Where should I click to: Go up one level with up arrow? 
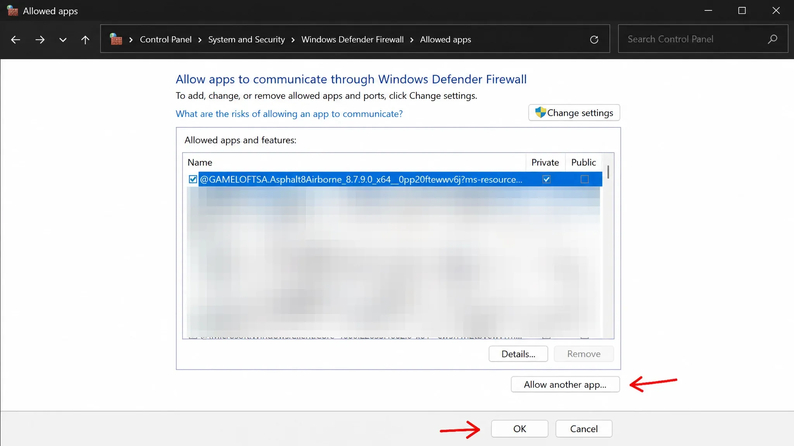pyautogui.click(x=85, y=39)
